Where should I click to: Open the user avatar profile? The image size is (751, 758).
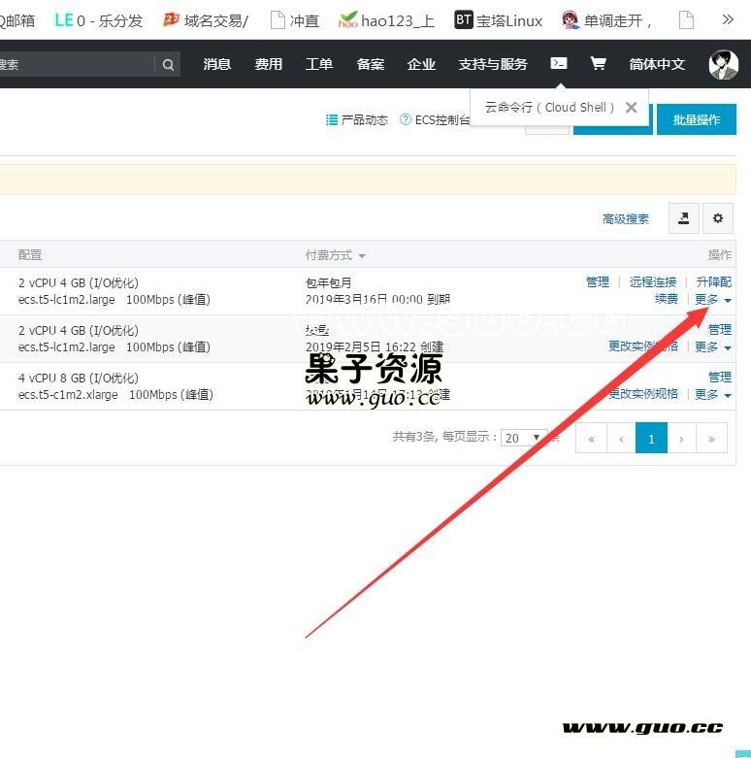click(x=723, y=65)
